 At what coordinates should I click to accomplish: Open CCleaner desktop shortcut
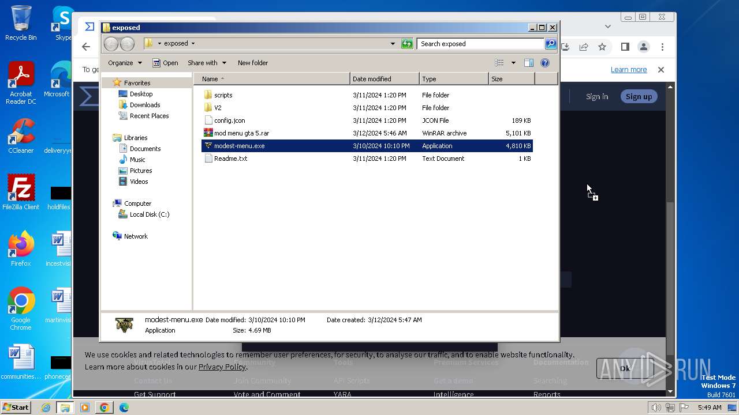coord(21,136)
